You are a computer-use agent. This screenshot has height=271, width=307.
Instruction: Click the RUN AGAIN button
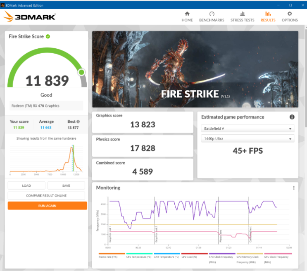pos(48,206)
